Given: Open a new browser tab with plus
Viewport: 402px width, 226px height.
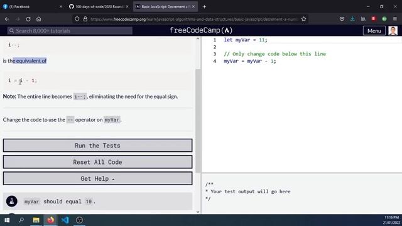Looking at the screenshot, I should click(204, 7).
